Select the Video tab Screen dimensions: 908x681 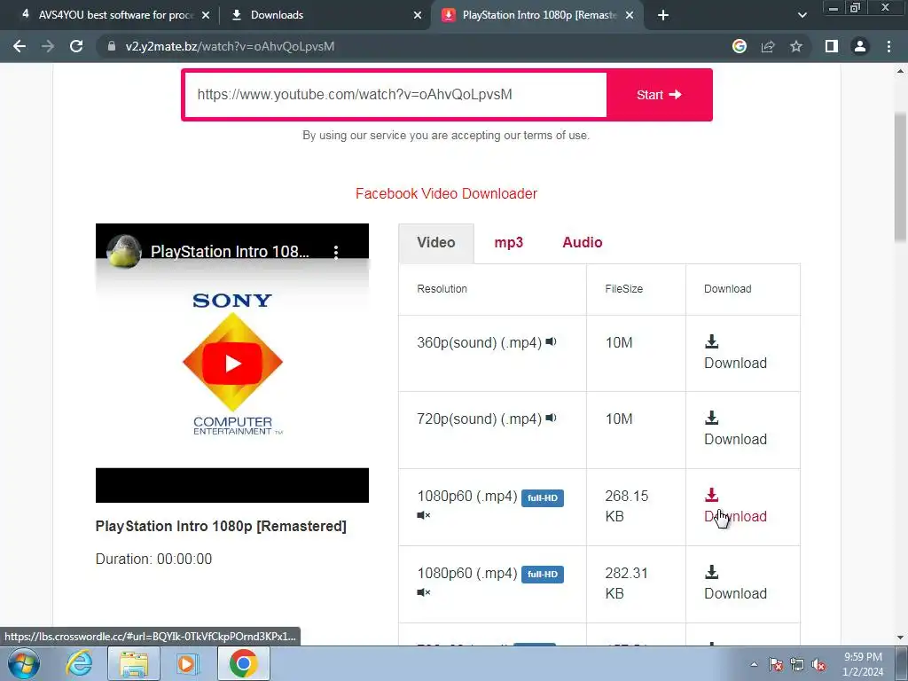click(436, 243)
